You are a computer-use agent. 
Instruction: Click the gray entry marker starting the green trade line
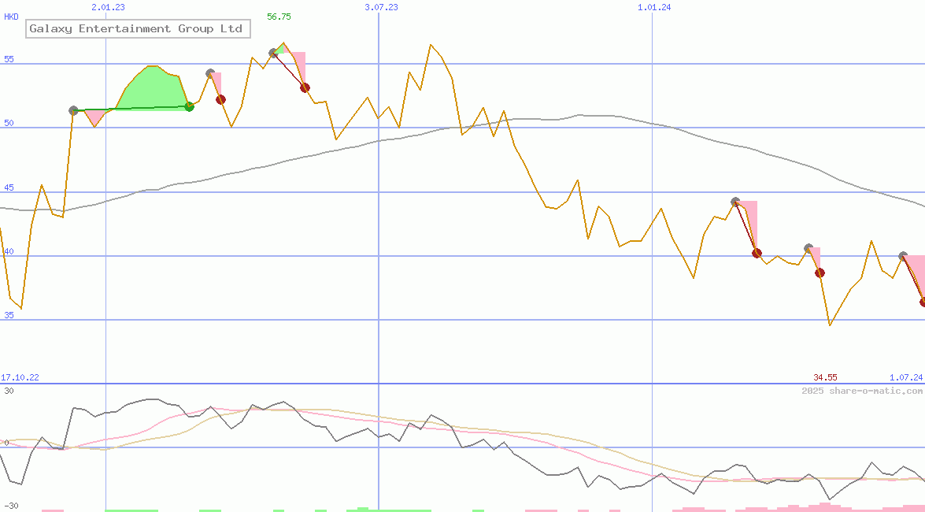click(73, 110)
